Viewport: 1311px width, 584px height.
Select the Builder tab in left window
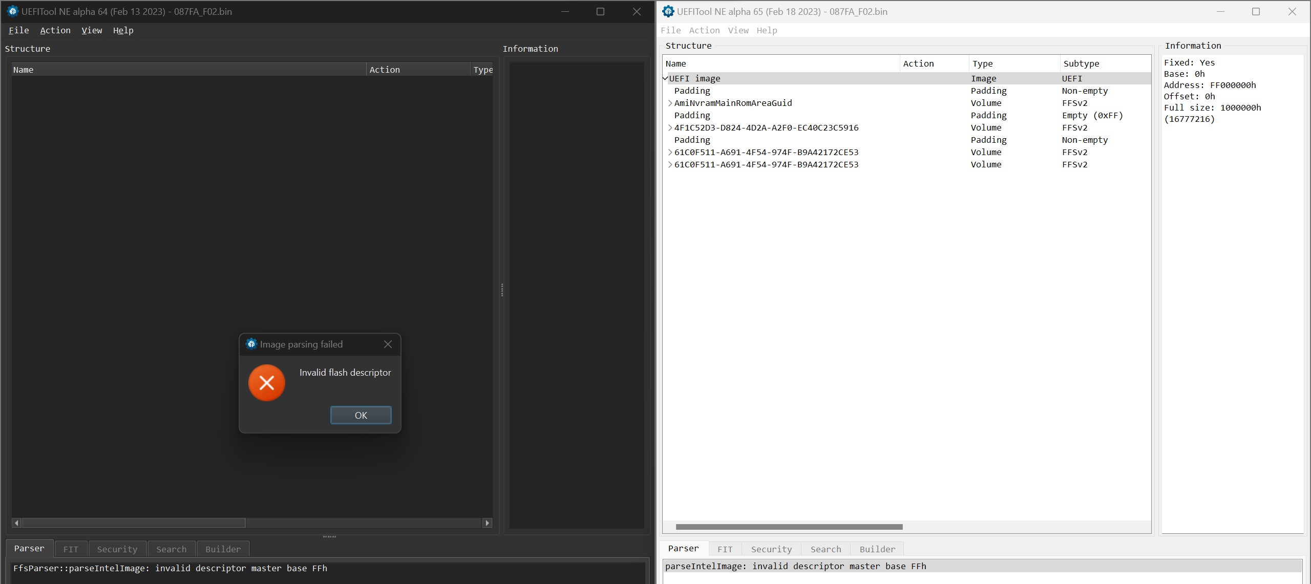coord(222,549)
